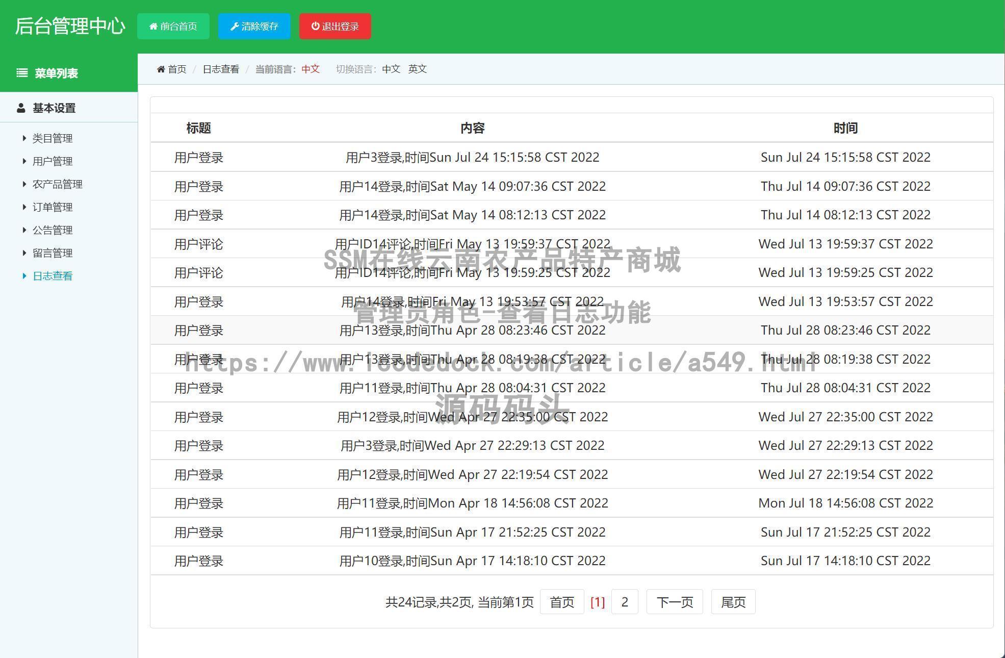Click 日志查看 in the breadcrumb trail

pos(221,69)
